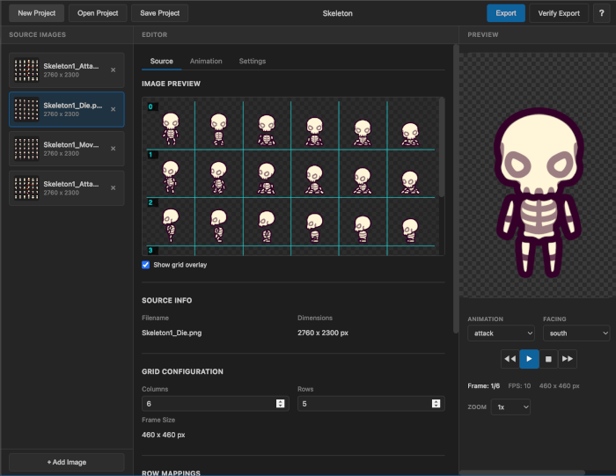Click the rewind playback button
Image resolution: width=616 pixels, height=476 pixels.
510,359
